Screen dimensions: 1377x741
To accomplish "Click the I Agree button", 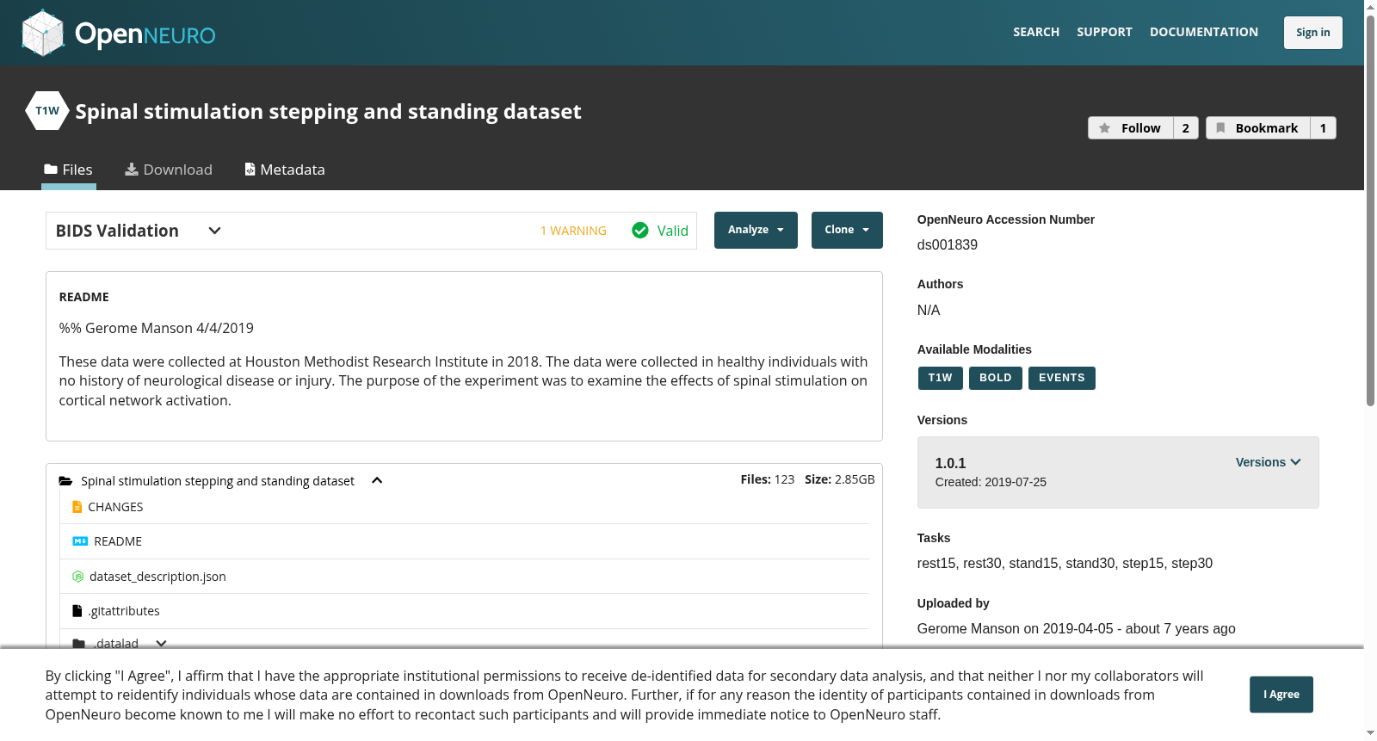I will click(x=1281, y=695).
